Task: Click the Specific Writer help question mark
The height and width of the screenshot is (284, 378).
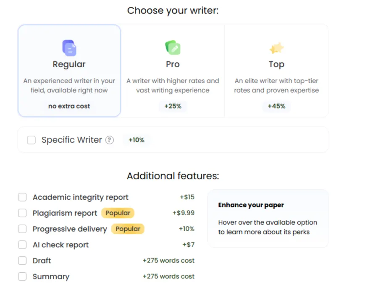Action: (110, 140)
